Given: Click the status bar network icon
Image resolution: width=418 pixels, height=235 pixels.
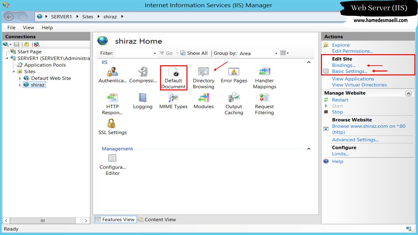Looking at the screenshot, I should [409, 229].
